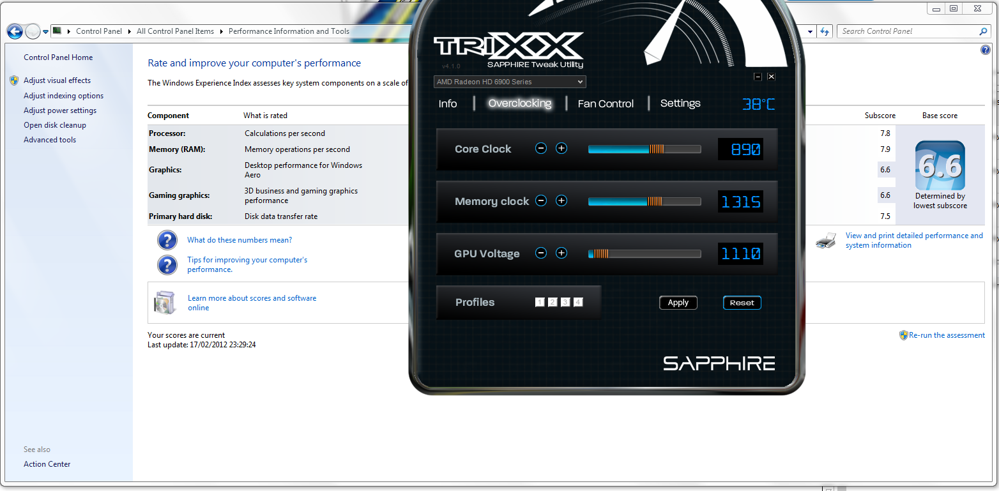Screen dimensions: 999x491
Task: Open View and print detailed performance information
Action: 914,240
